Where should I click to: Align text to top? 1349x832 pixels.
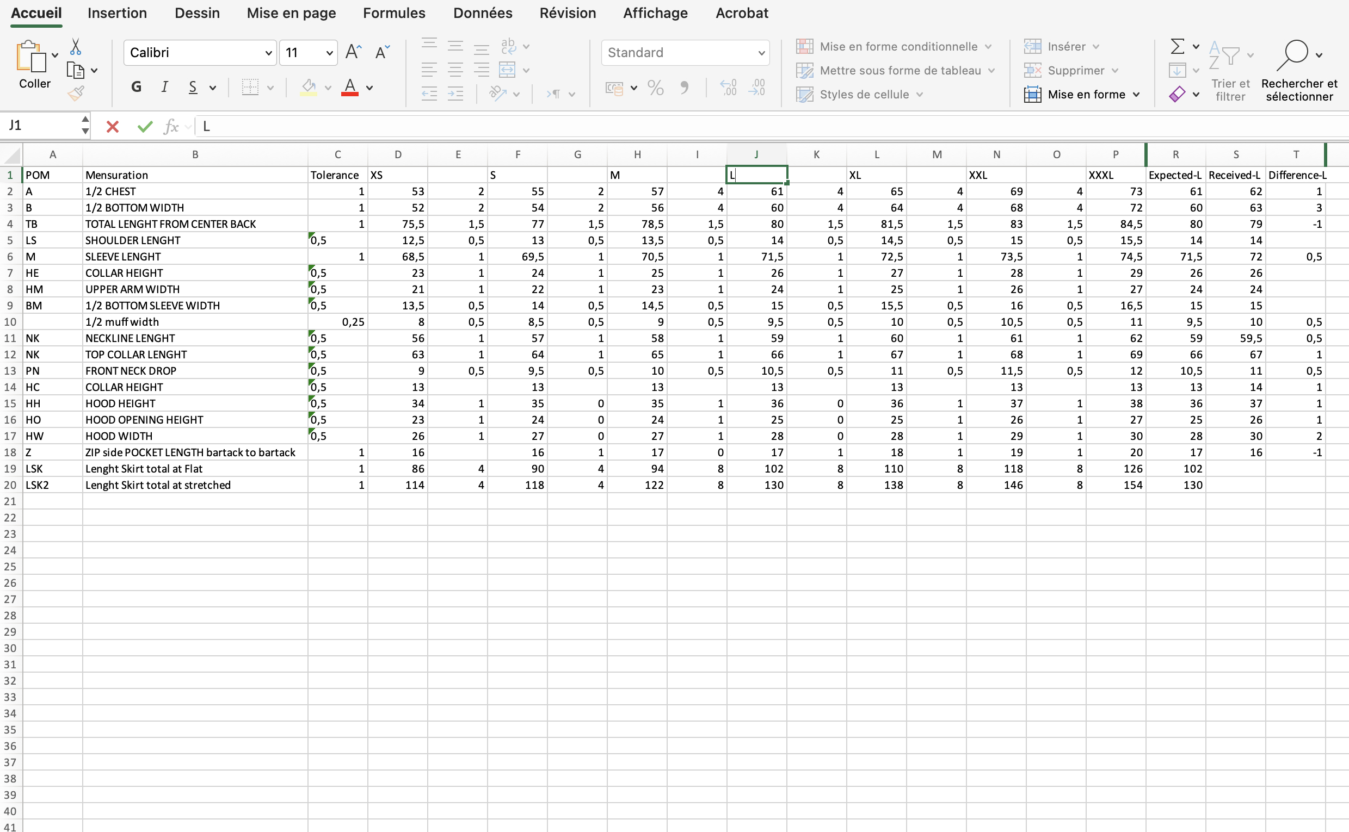pos(429,44)
